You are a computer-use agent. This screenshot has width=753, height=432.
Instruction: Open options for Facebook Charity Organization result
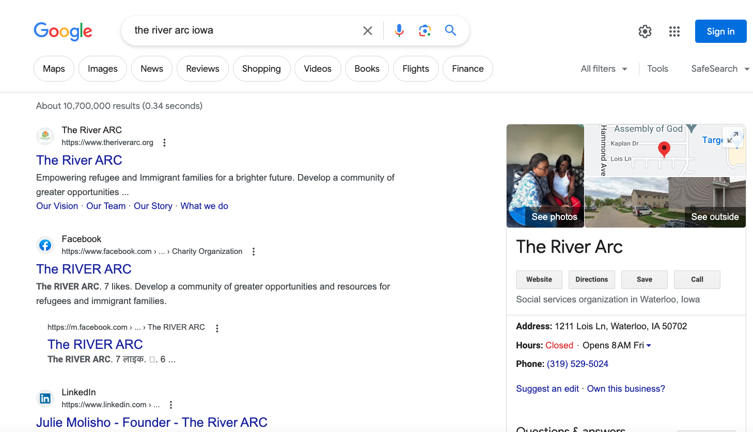tap(253, 251)
